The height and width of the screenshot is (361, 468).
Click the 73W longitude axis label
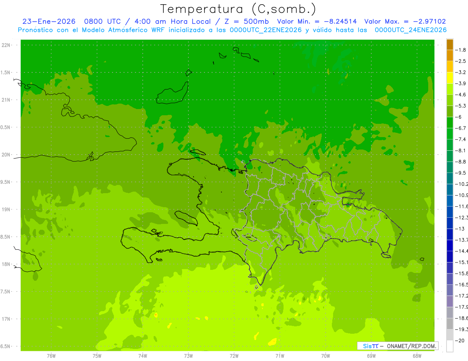point(188,356)
